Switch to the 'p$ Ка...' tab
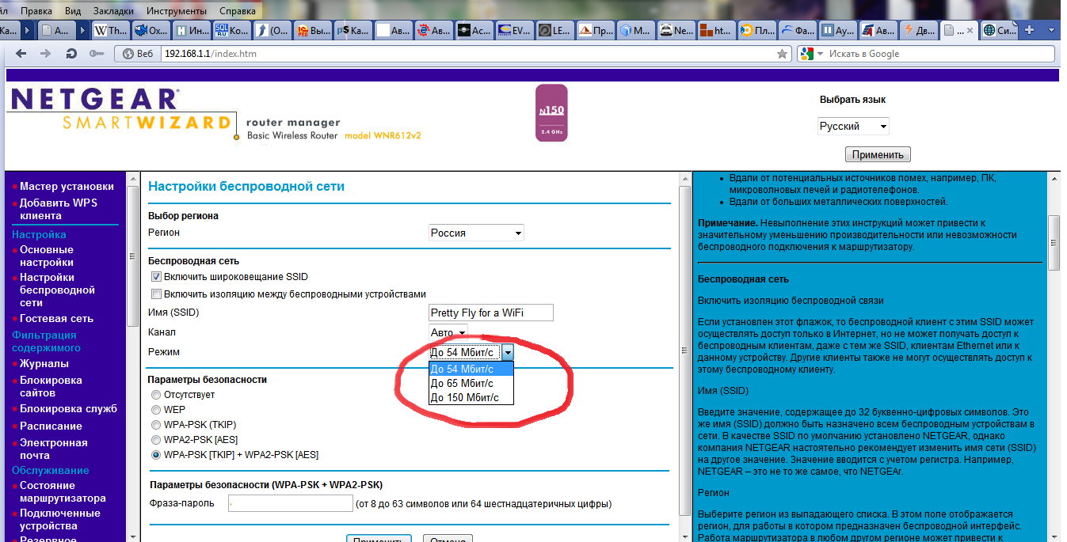This screenshot has width=1067, height=542. click(355, 31)
